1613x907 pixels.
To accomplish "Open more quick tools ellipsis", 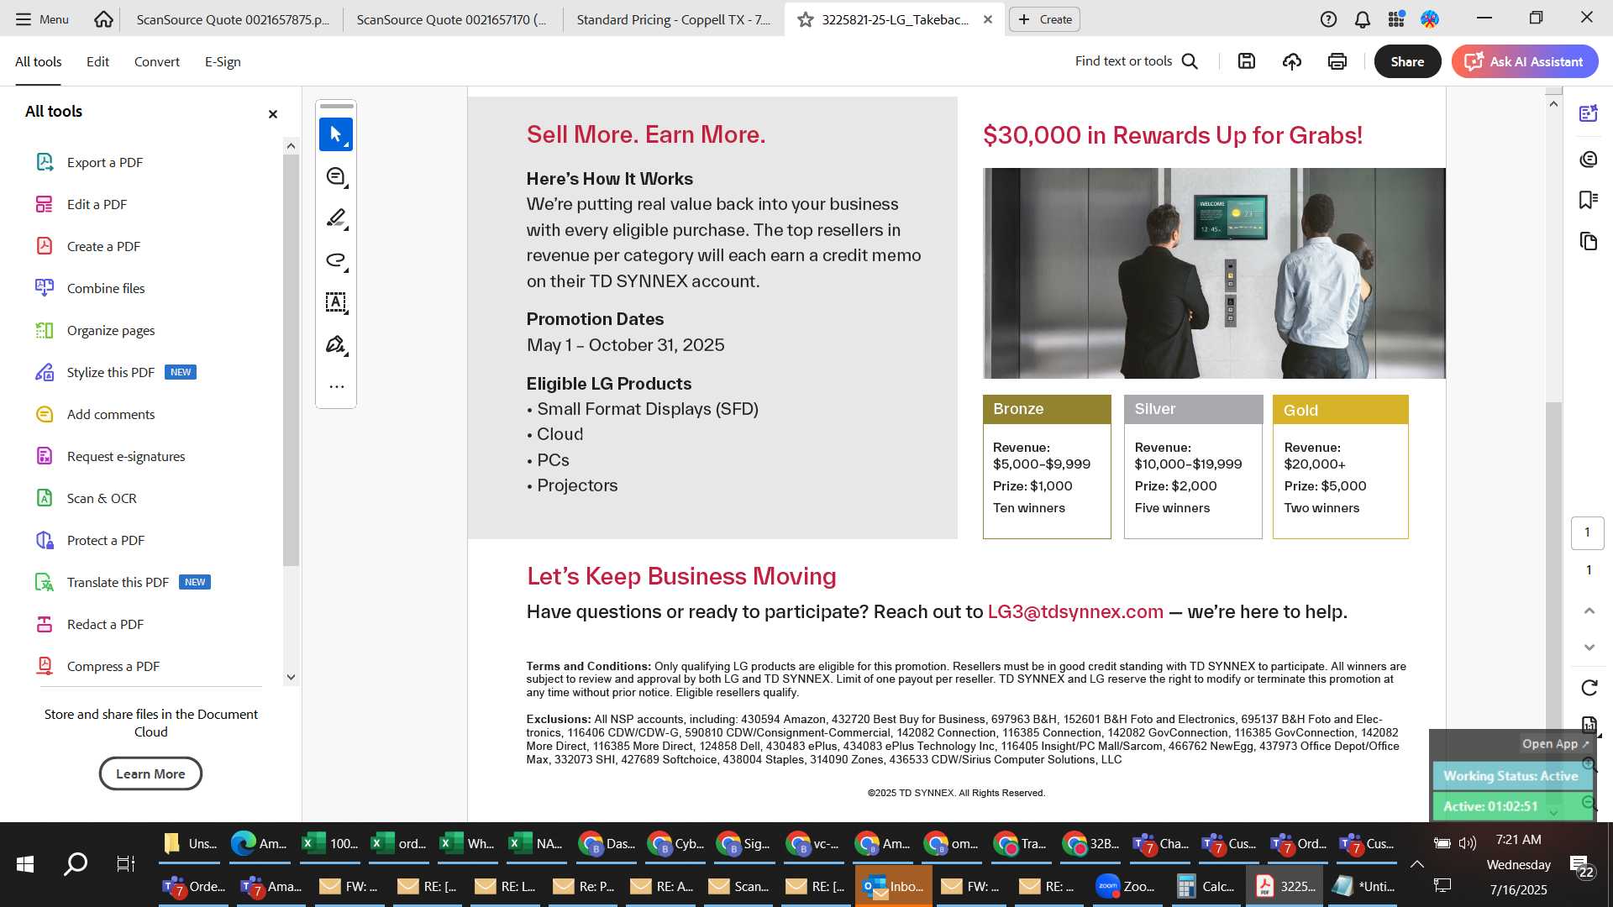I will pyautogui.click(x=336, y=387).
